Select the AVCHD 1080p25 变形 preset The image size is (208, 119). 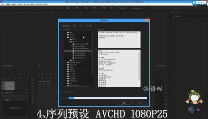tap(82, 49)
